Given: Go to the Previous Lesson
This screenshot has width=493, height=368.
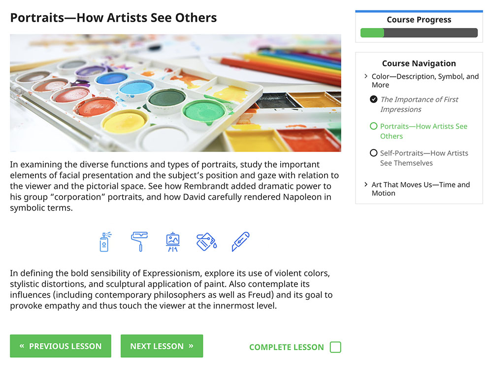Looking at the screenshot, I should point(61,346).
